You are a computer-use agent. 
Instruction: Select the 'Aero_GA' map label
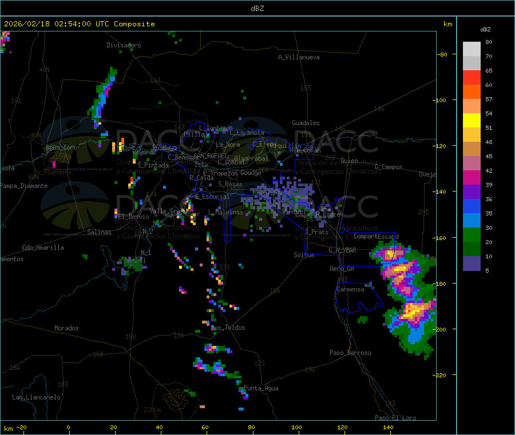click(x=342, y=269)
